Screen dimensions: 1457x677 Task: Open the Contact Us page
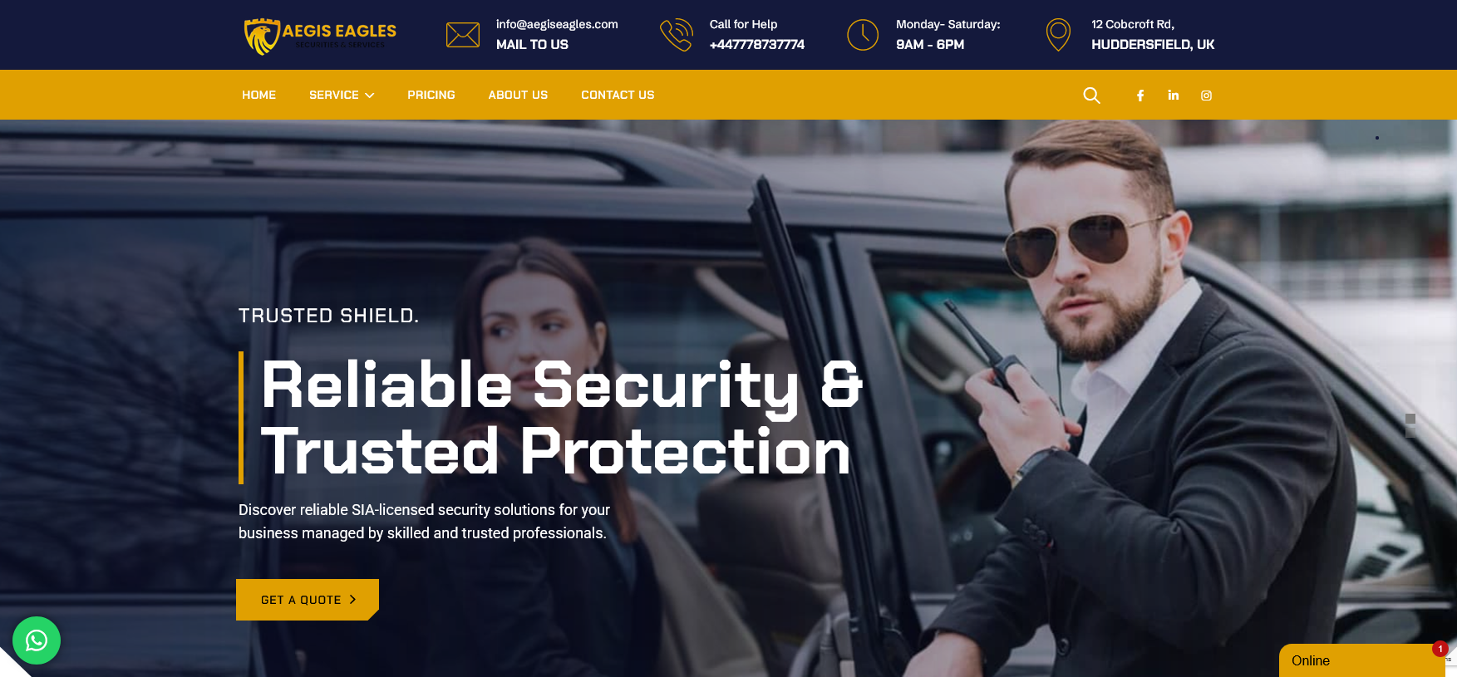[618, 95]
